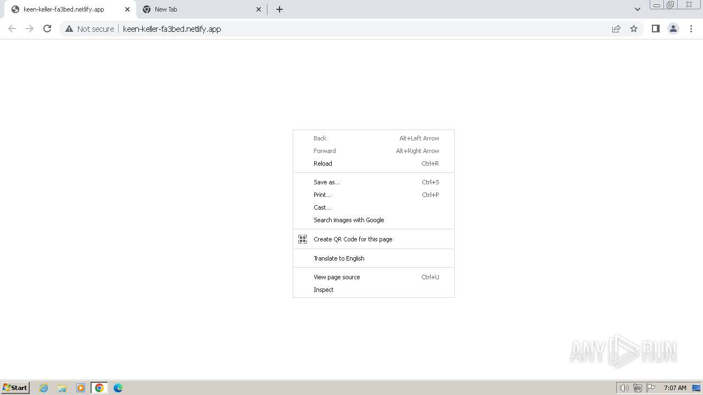The width and height of the screenshot is (703, 395).
Task: Open the profile avatar menu
Action: [673, 29]
